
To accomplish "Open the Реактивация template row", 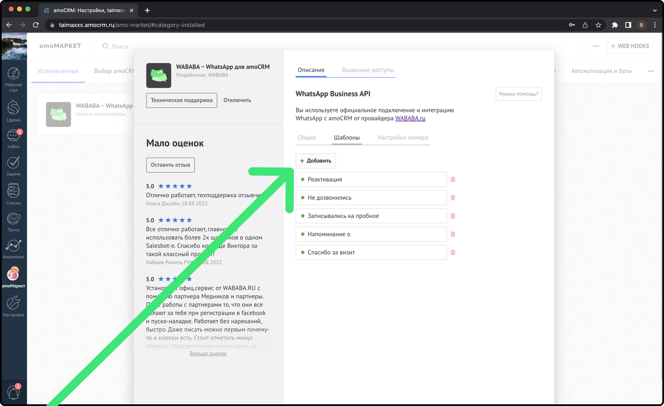I will [x=371, y=179].
